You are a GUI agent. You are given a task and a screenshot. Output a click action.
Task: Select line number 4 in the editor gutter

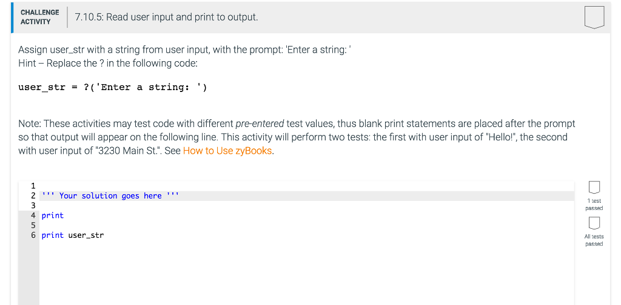(x=33, y=215)
